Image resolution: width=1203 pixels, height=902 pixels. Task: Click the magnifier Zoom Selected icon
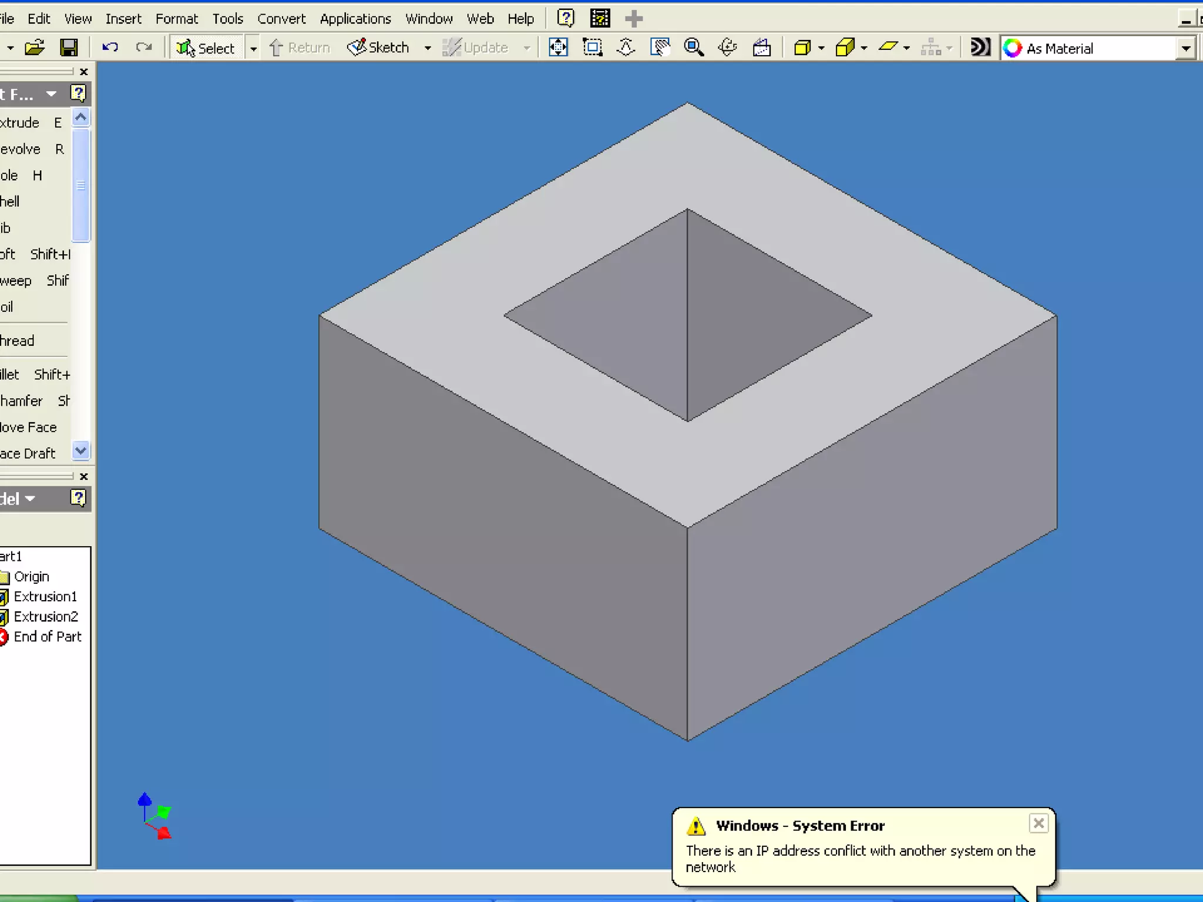(694, 48)
